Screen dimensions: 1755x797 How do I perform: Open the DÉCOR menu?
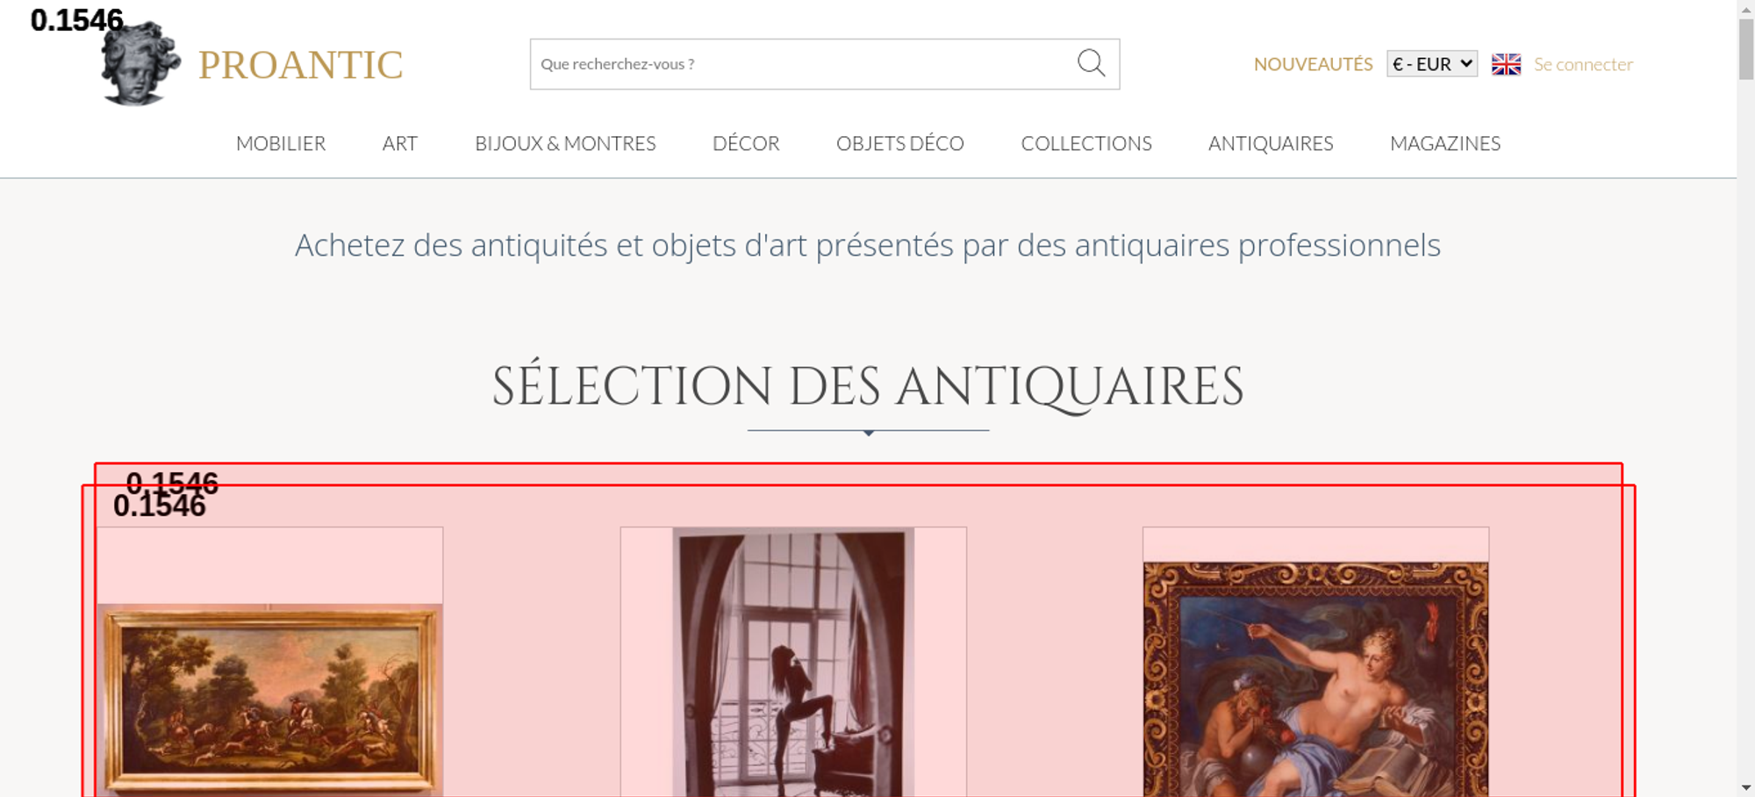coord(746,143)
